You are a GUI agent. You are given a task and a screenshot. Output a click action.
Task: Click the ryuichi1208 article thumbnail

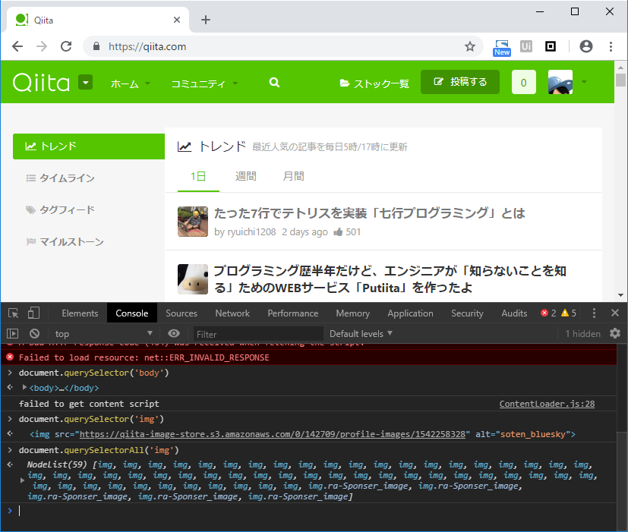[193, 222]
